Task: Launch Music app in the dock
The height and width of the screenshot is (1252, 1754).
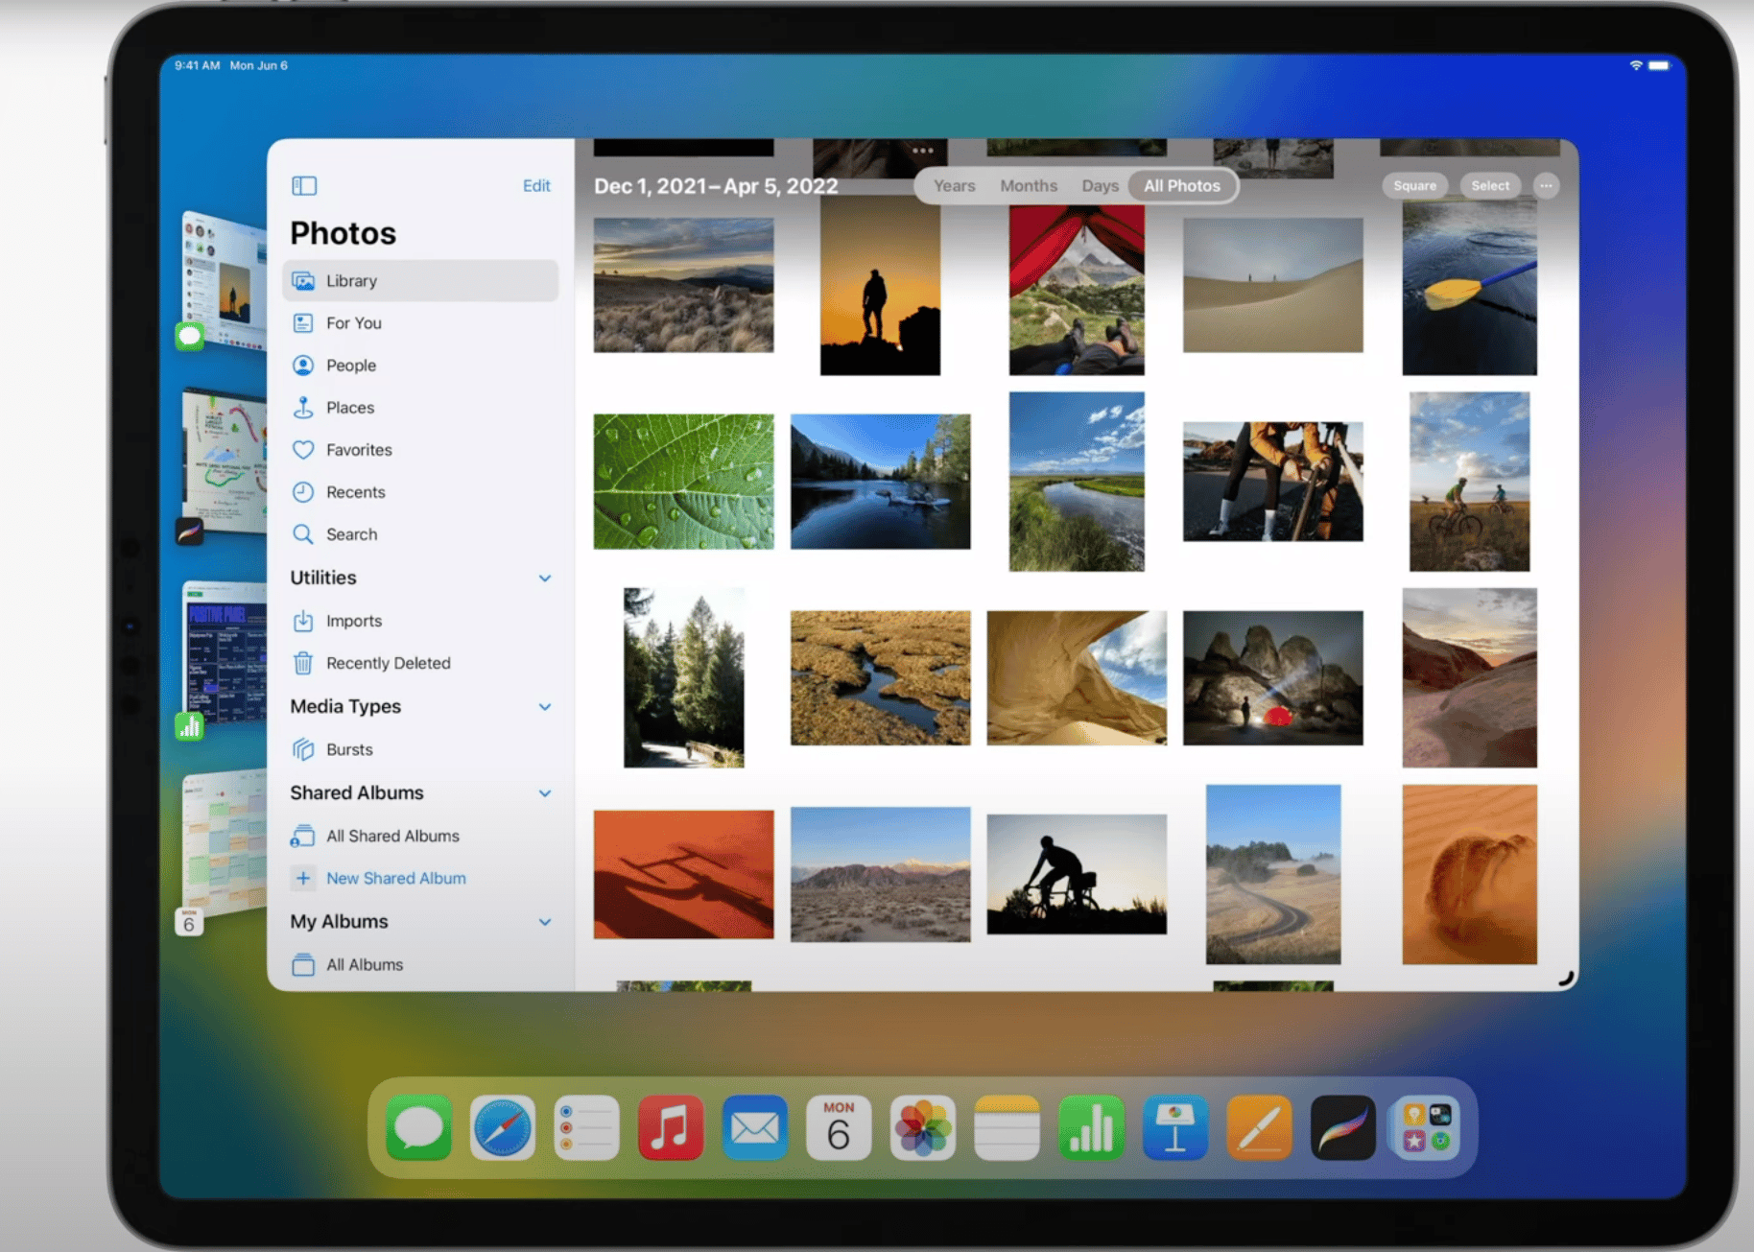Action: [671, 1127]
